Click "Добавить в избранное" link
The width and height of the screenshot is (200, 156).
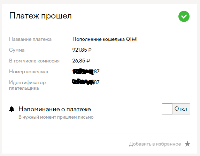(155, 144)
